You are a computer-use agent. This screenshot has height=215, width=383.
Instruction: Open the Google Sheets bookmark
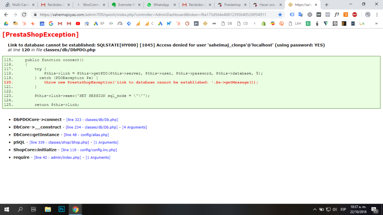(x=308, y=24)
